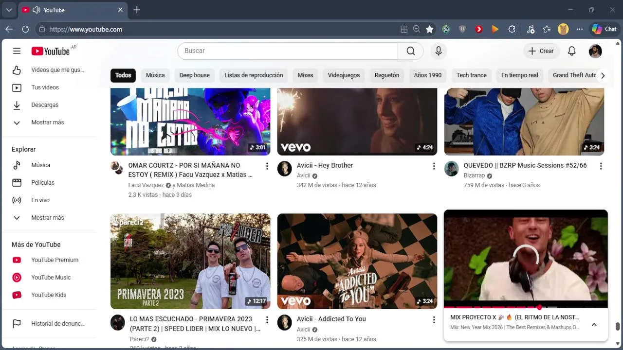623x350 pixels.
Task: Open liked videos in the sidebar
Action: click(x=49, y=70)
